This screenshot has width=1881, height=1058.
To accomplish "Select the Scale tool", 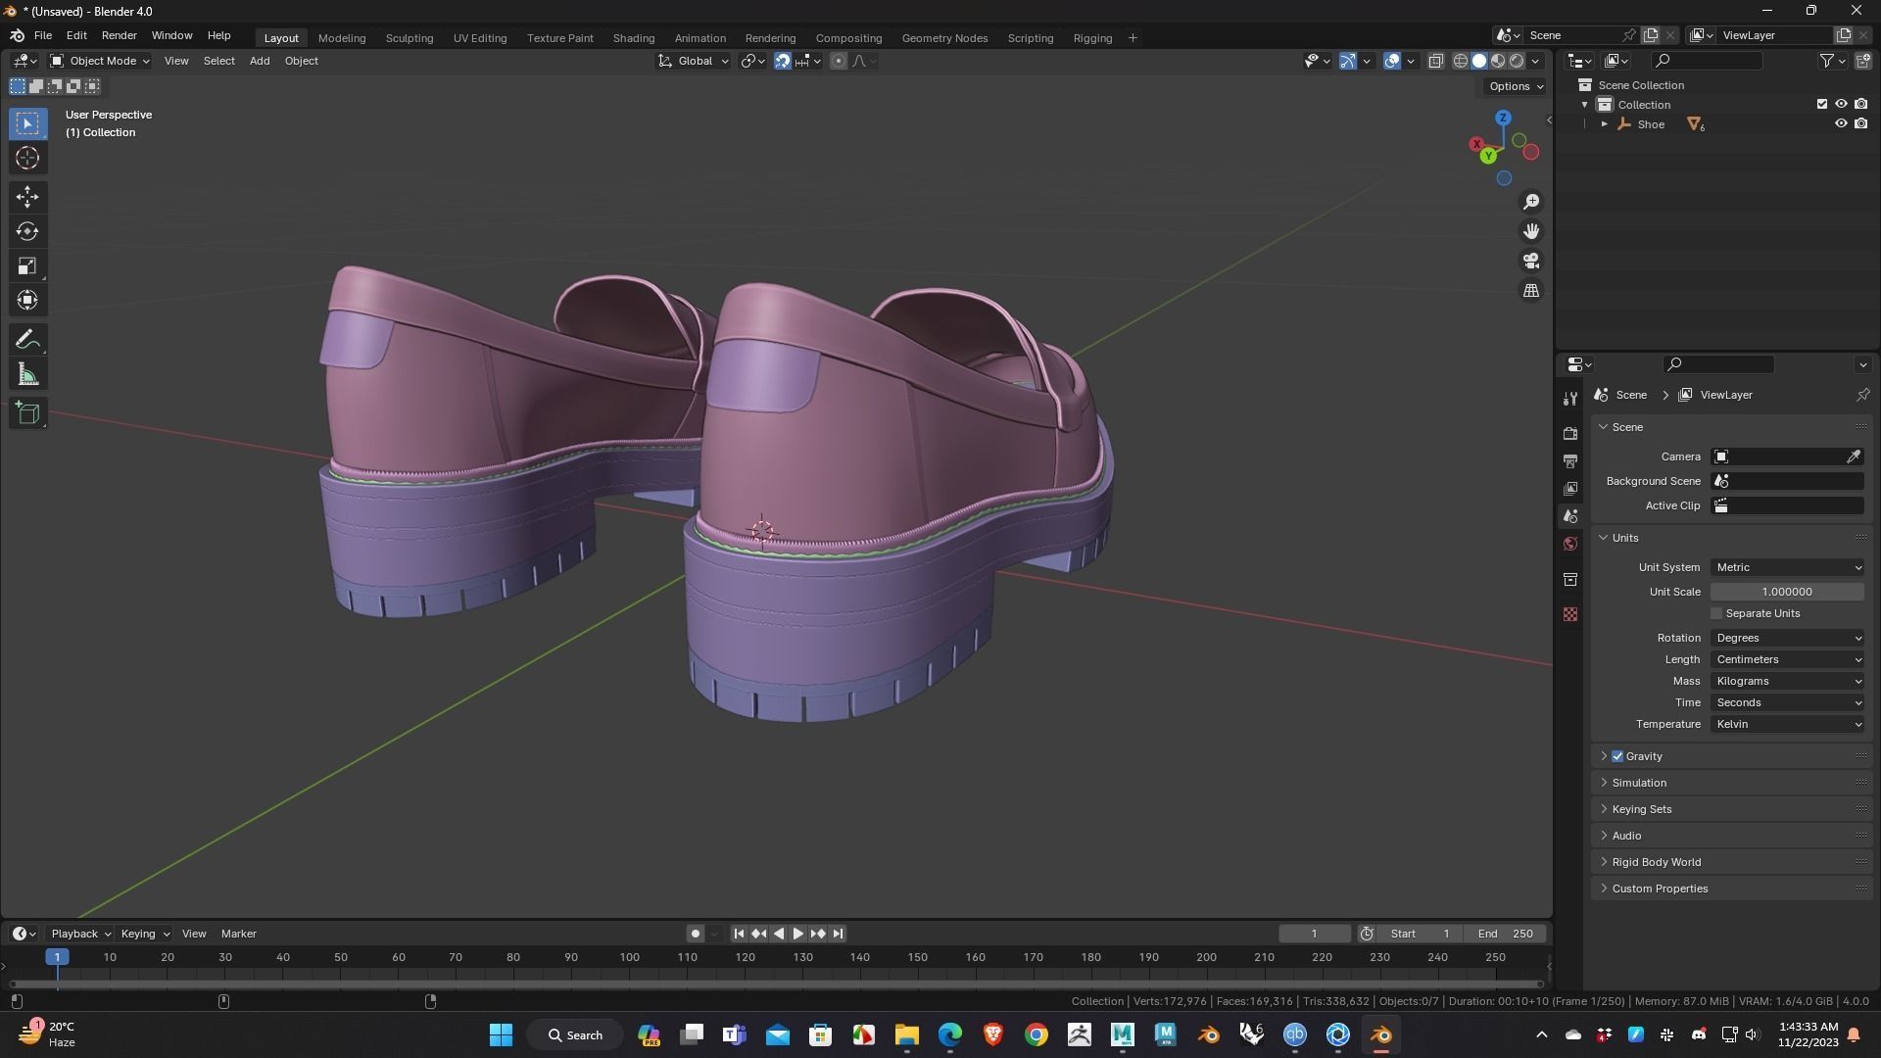I will point(27,265).
